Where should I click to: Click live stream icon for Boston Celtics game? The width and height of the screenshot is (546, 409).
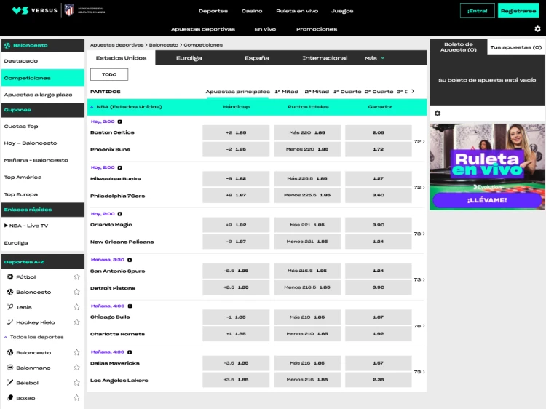pos(120,122)
